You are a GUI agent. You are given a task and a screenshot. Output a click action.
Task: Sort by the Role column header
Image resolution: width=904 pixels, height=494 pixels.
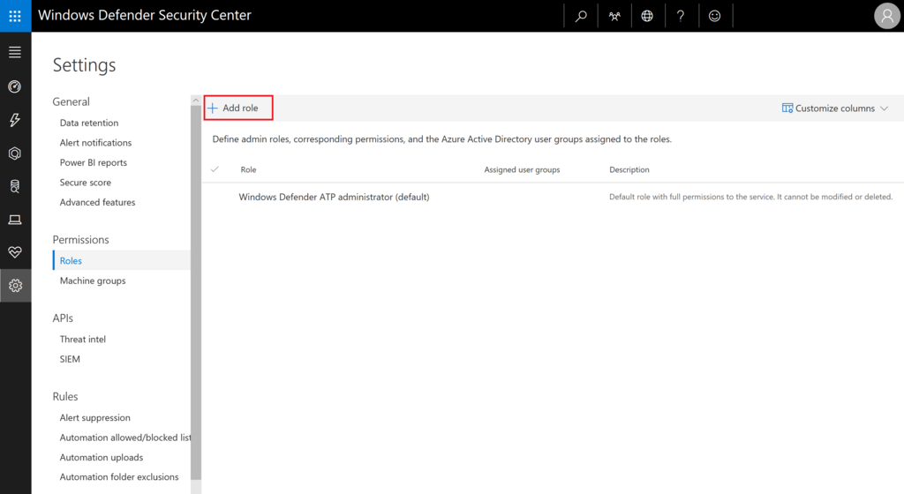click(x=248, y=170)
